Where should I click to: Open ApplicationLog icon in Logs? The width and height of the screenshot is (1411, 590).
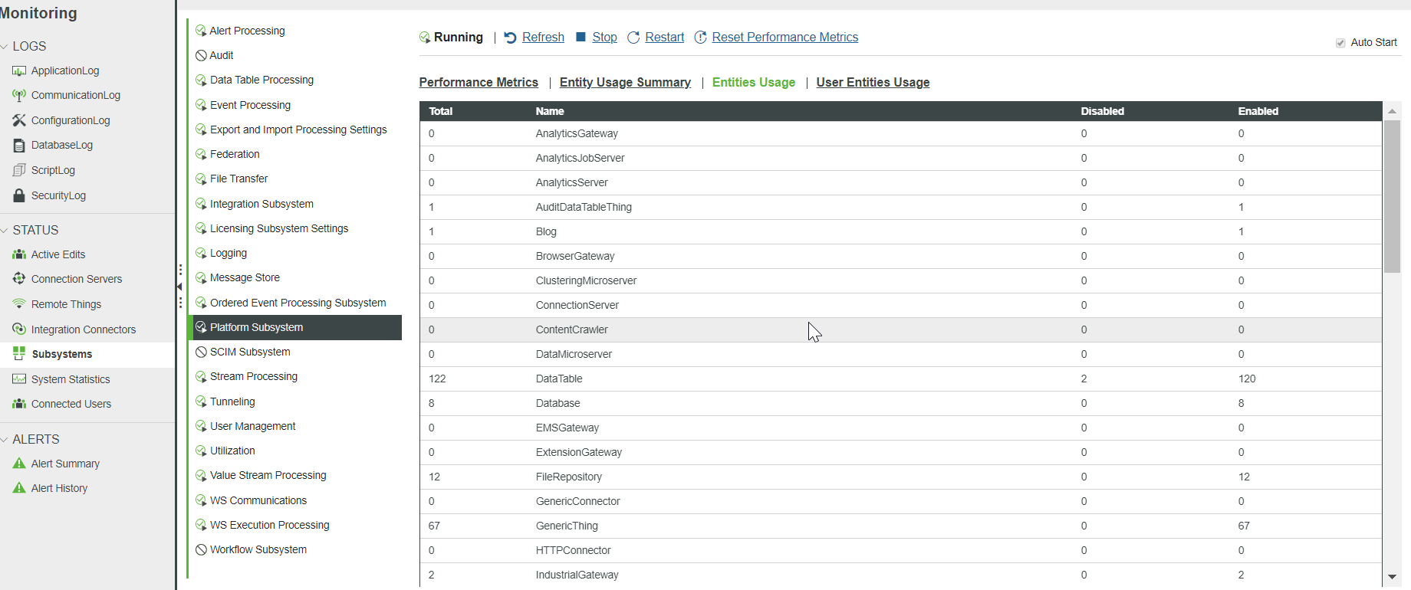[x=19, y=70]
